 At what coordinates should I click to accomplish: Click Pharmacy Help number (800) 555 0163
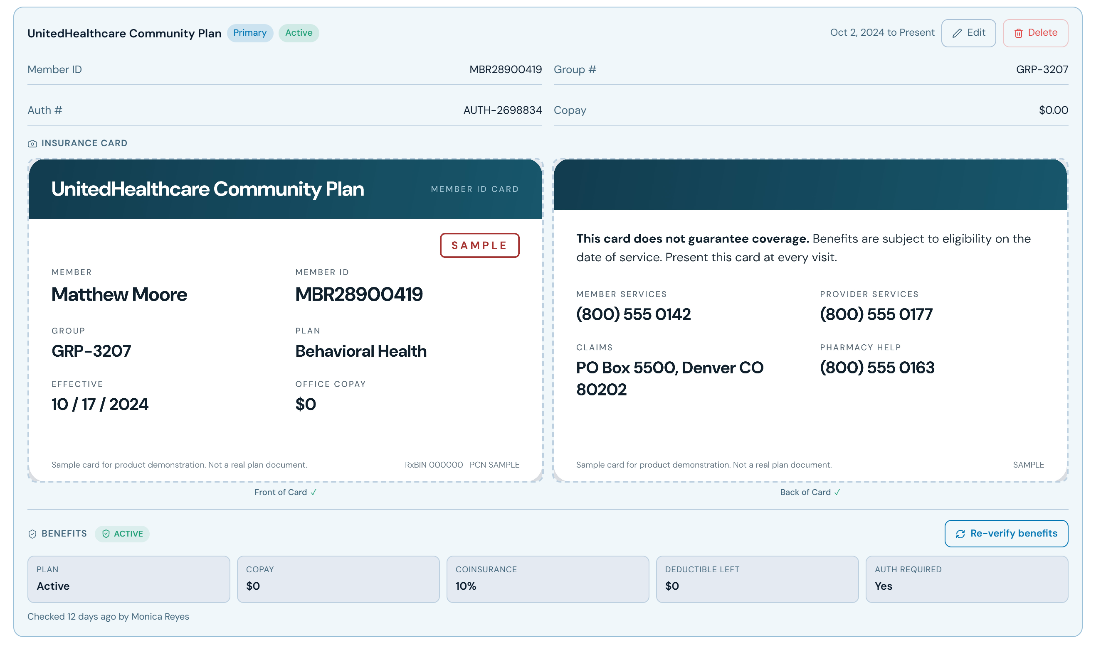click(x=876, y=368)
